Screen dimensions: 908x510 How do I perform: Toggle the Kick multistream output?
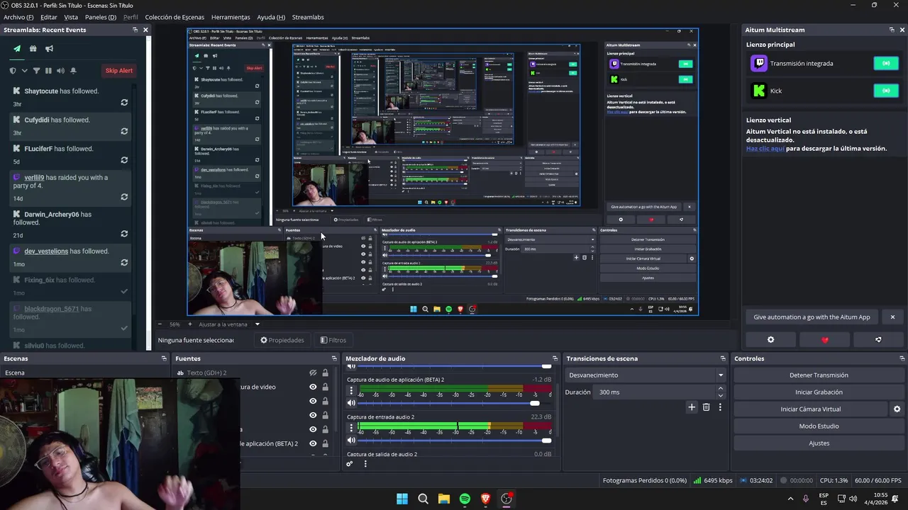click(885, 91)
